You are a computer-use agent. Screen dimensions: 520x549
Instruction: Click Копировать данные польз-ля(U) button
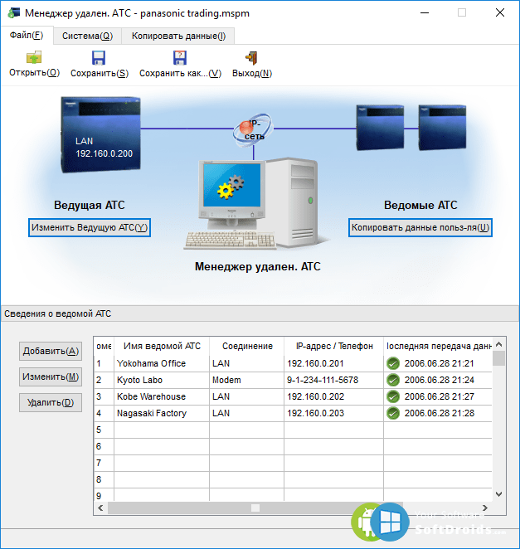[x=420, y=227]
